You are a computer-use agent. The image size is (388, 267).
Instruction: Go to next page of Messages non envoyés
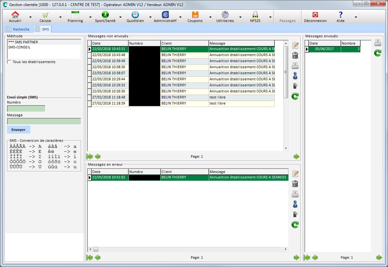tap(296, 156)
